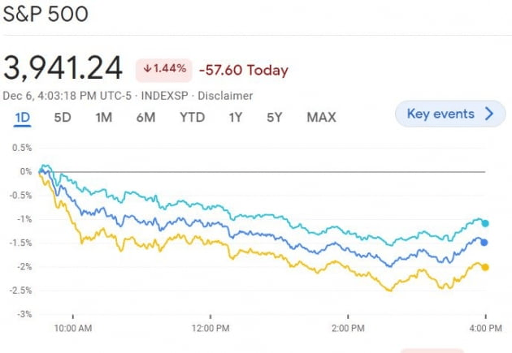Click the teal line's endpoint dot
Screen dimensions: 512x353
point(485,223)
